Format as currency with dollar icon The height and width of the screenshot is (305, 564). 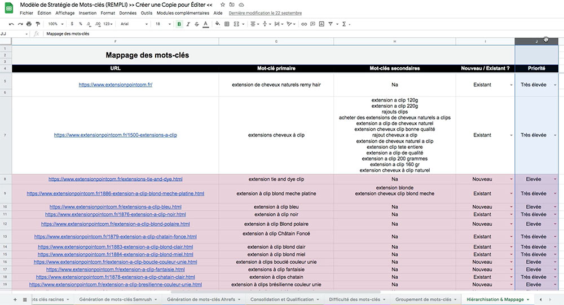72,24
